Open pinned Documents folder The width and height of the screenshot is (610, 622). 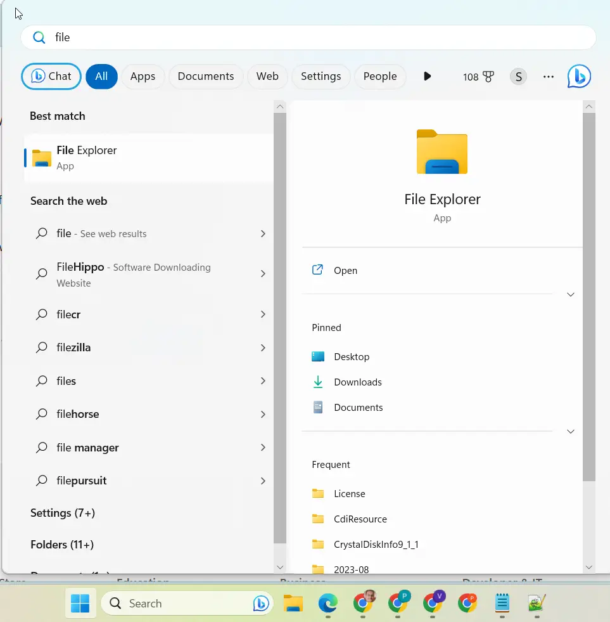coord(358,408)
